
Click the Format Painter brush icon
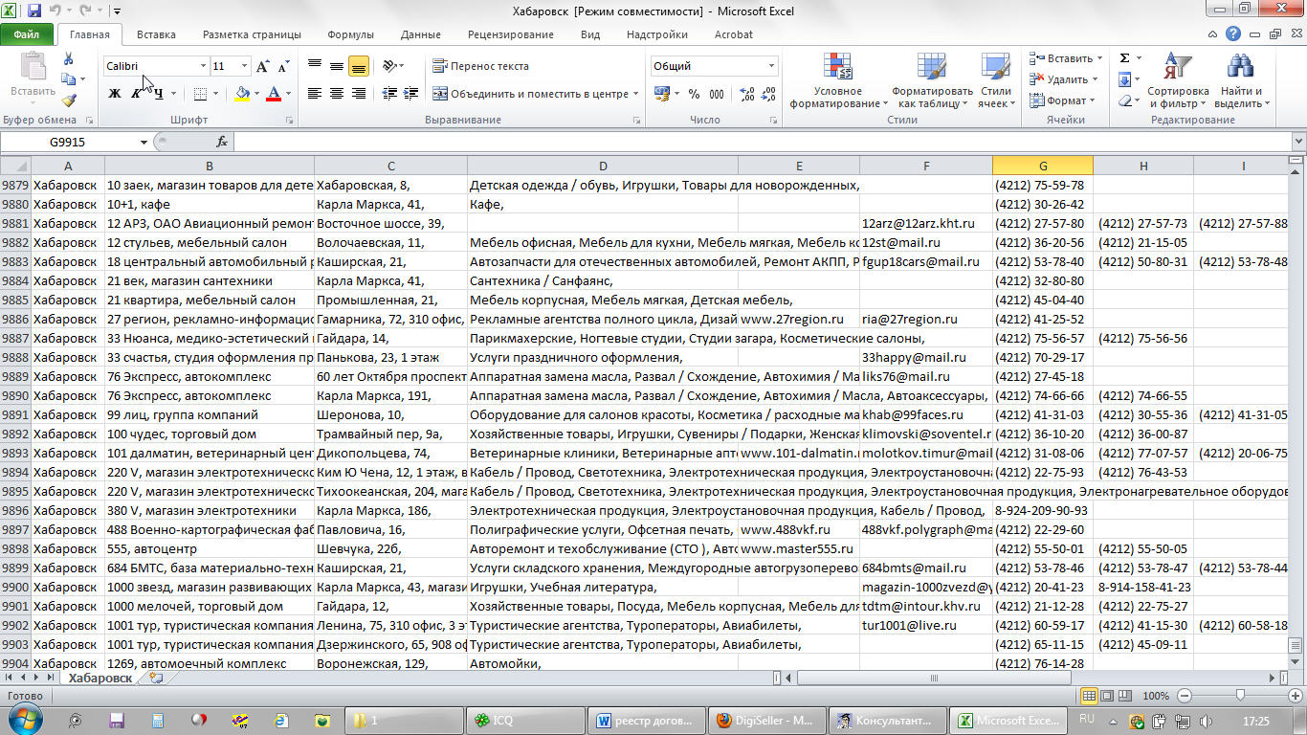pyautogui.click(x=69, y=100)
